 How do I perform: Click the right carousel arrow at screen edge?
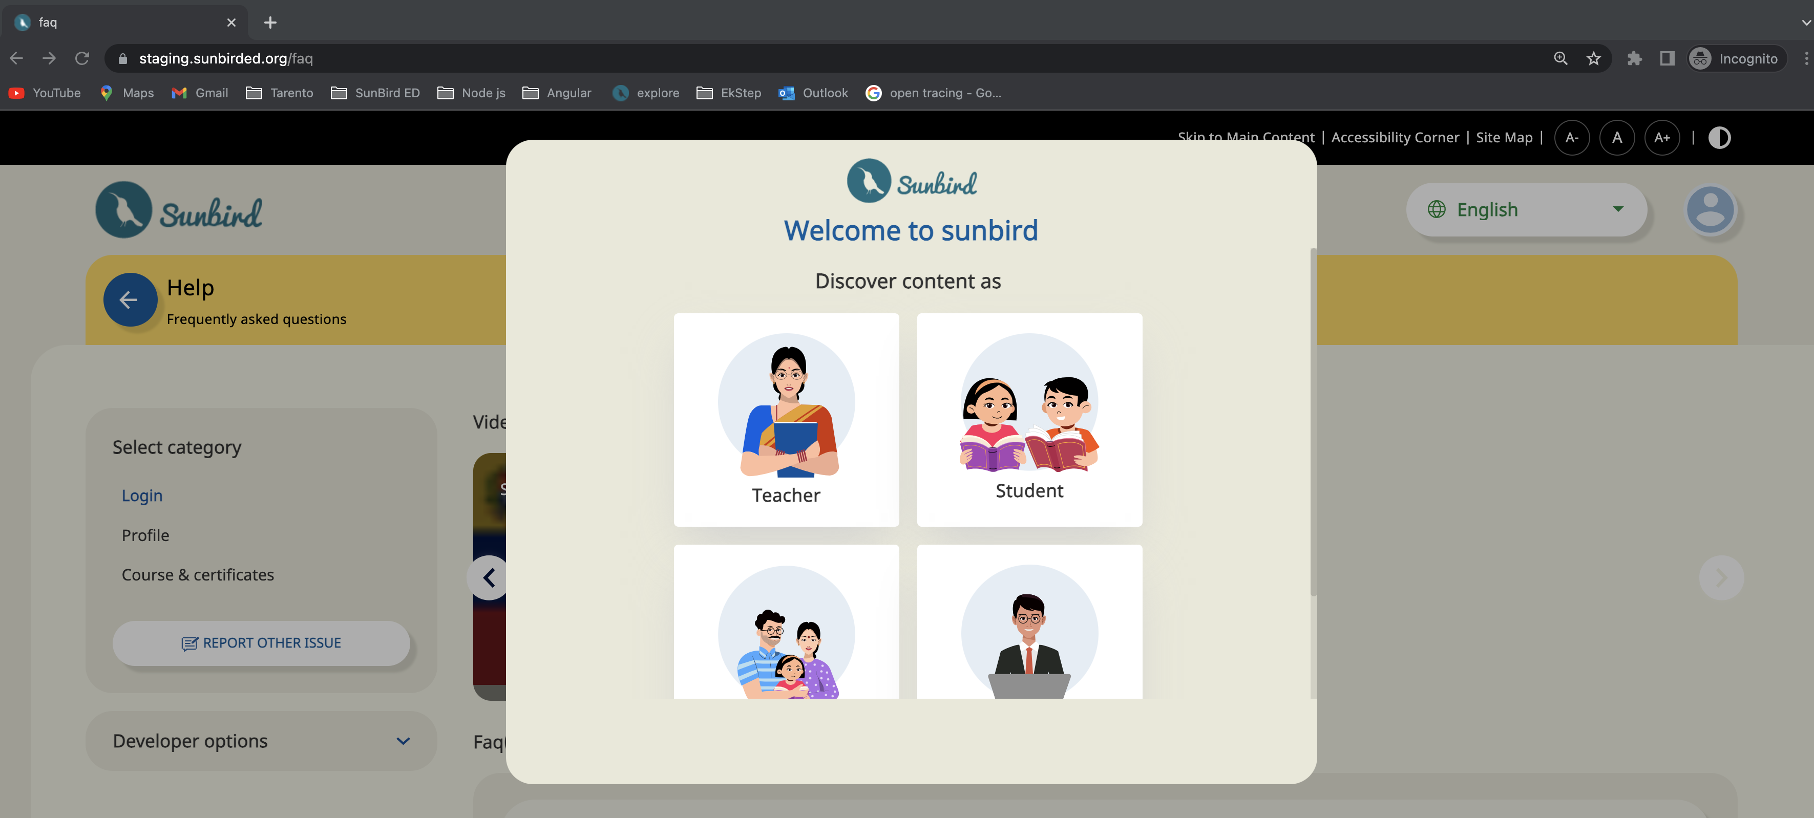point(1721,577)
